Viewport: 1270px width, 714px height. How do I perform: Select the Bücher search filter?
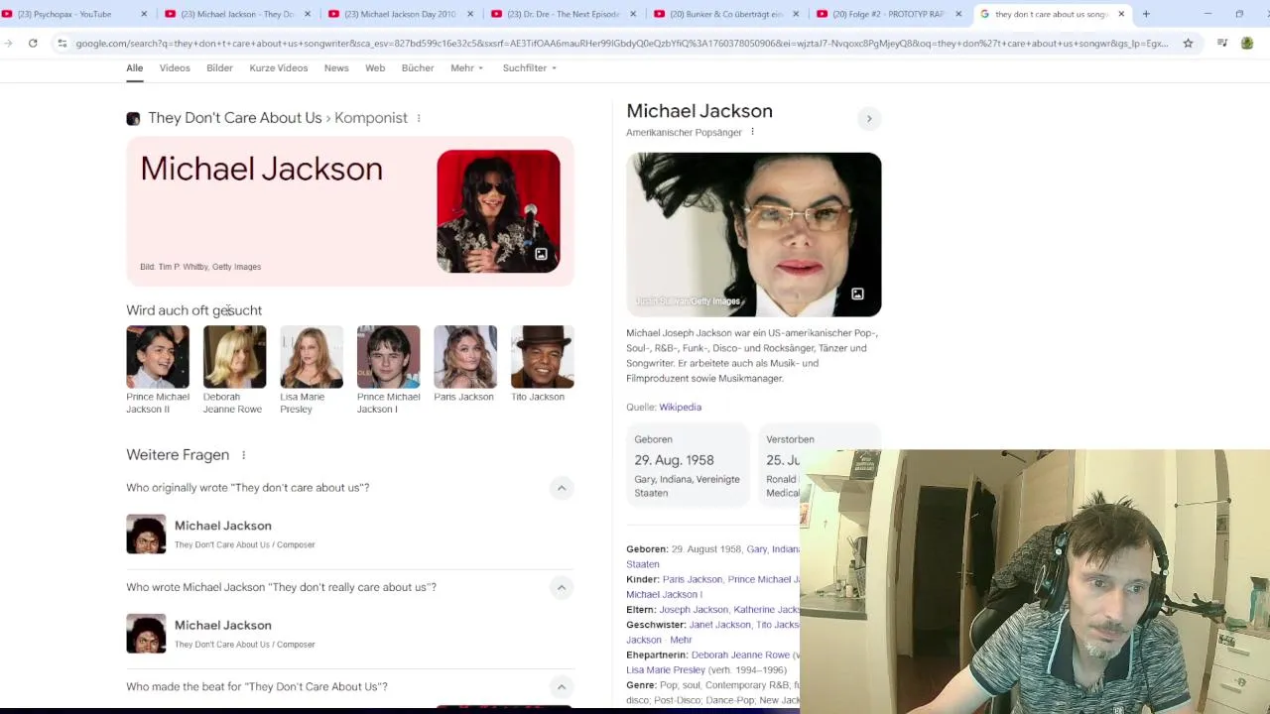pos(418,67)
